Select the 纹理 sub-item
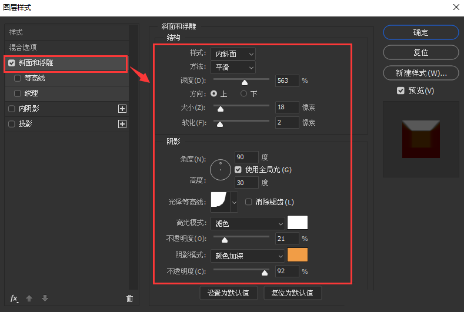 coord(67,93)
